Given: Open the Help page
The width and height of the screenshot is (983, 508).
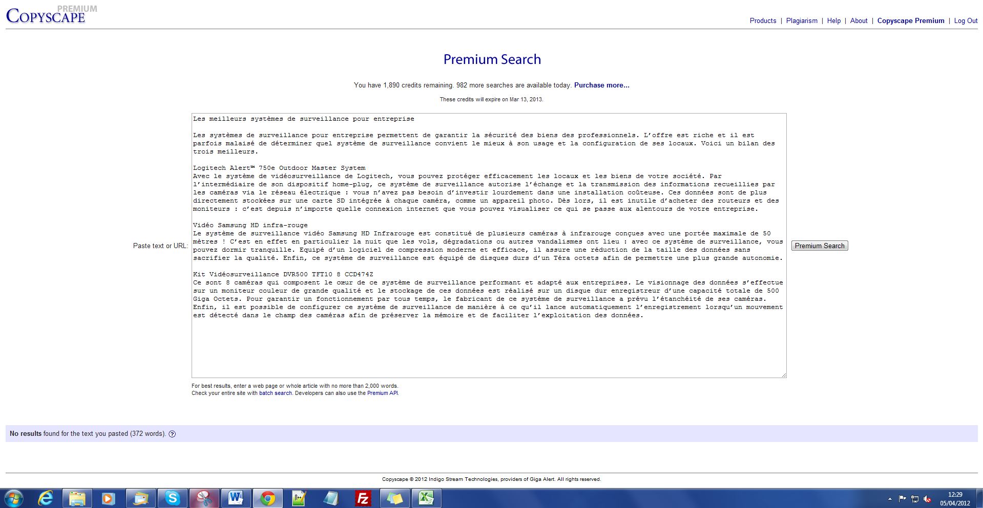Looking at the screenshot, I should coord(833,21).
